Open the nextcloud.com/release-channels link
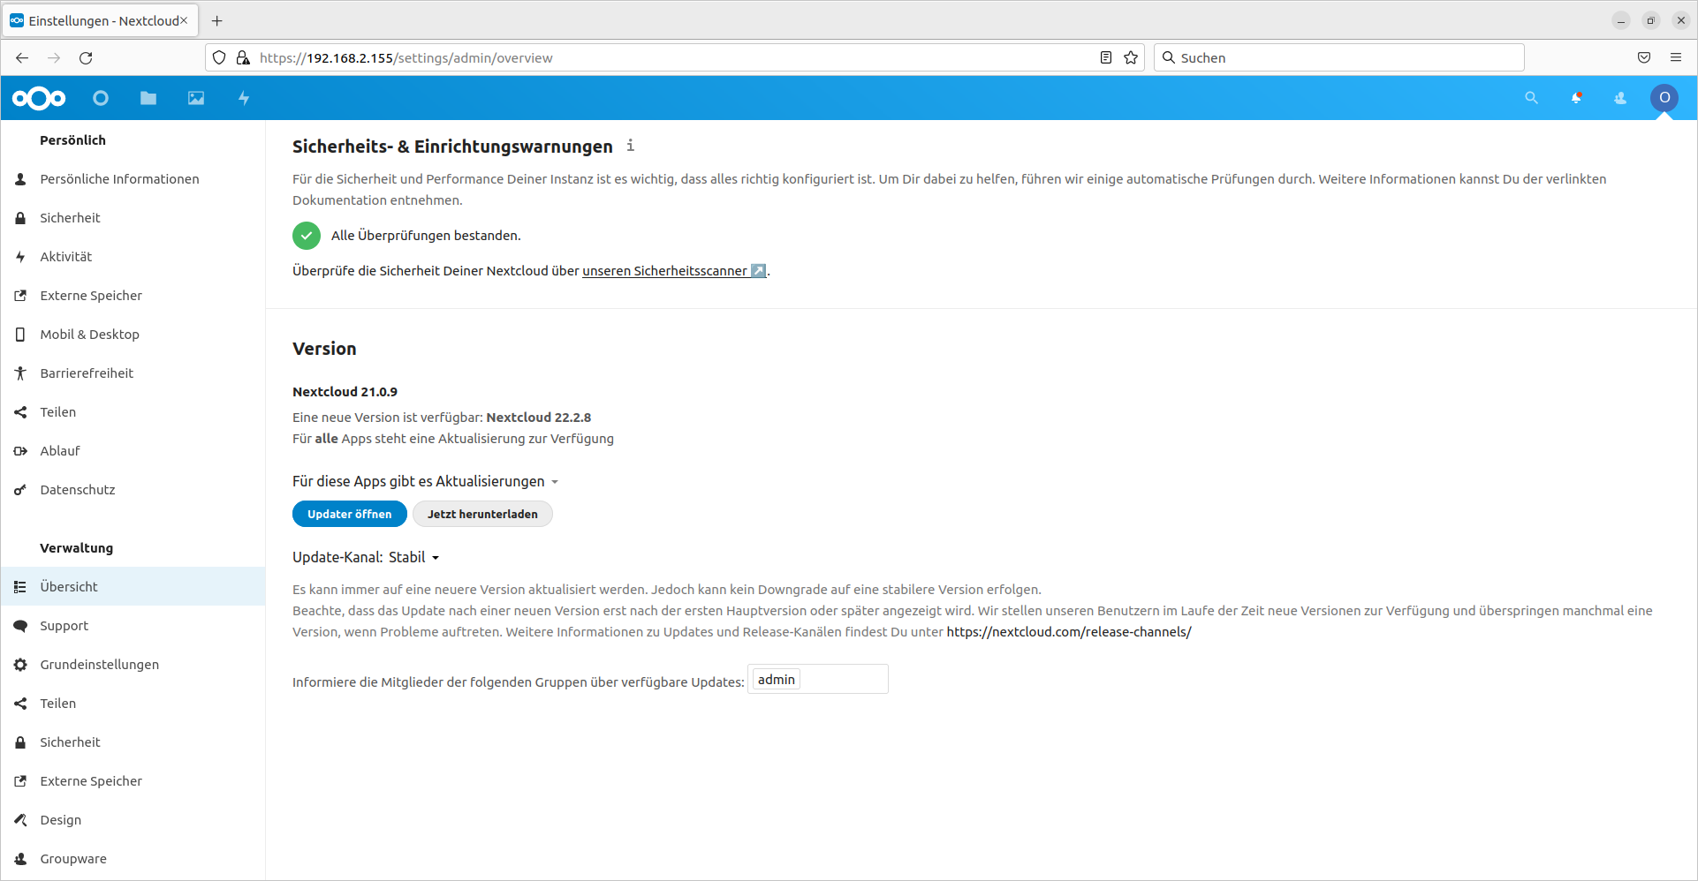This screenshot has width=1698, height=881. (1069, 632)
